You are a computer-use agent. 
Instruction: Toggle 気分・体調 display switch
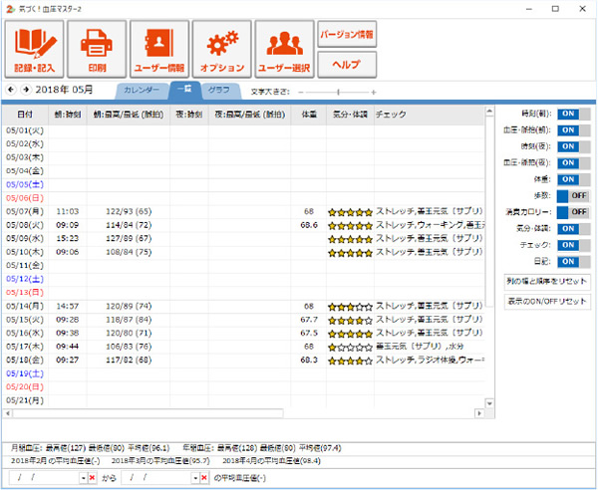[x=574, y=229]
